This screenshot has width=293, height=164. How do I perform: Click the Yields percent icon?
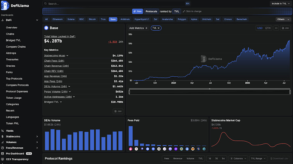2,131
